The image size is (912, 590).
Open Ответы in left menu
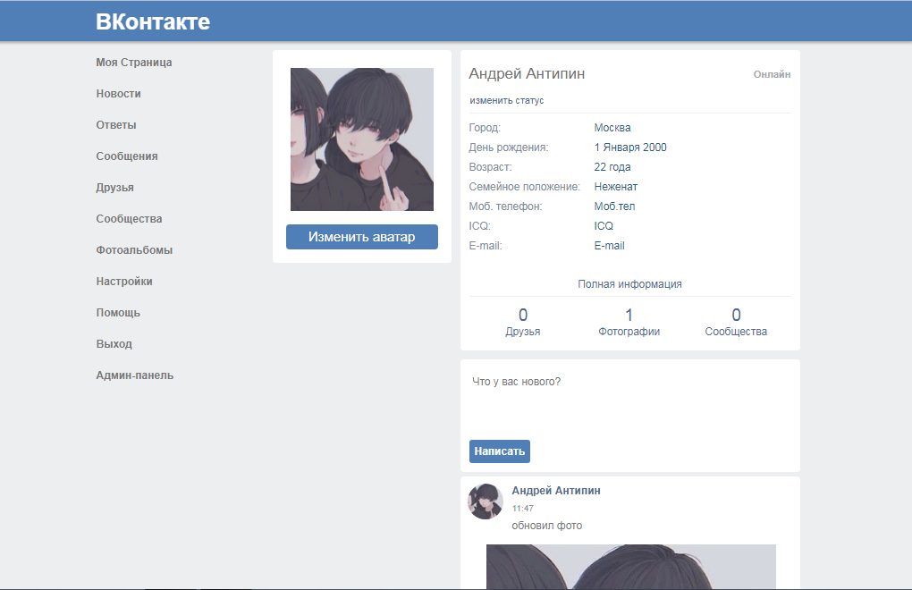point(116,125)
